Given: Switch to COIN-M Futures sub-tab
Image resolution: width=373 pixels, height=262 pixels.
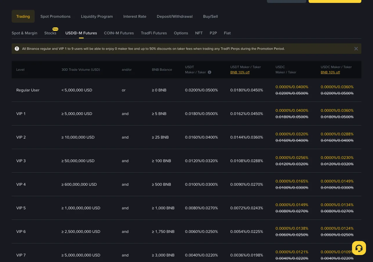Looking at the screenshot, I should pos(119,33).
